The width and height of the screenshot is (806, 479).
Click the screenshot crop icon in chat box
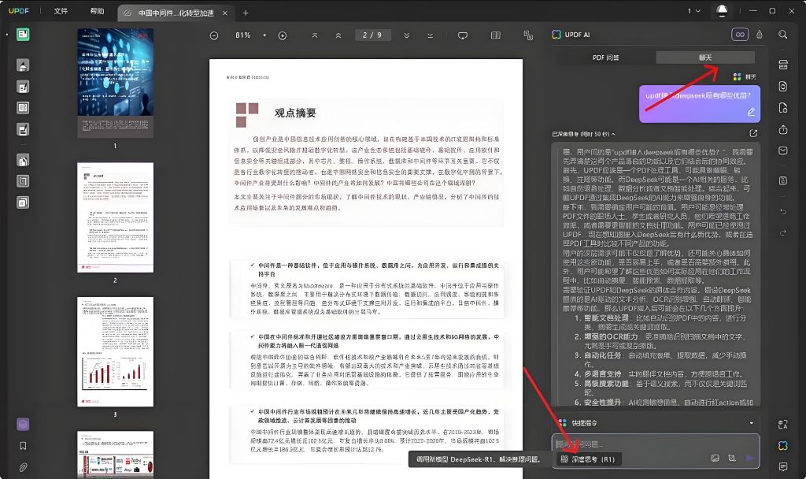[732, 458]
